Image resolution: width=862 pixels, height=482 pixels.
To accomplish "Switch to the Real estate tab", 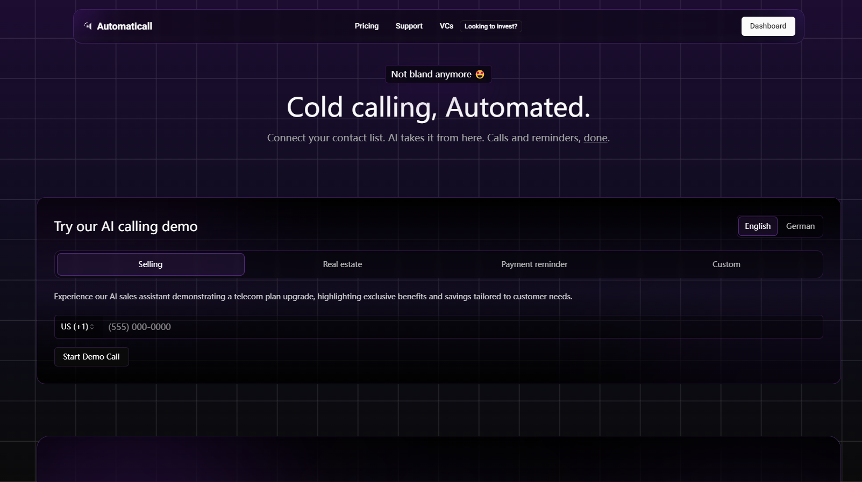I will (343, 264).
